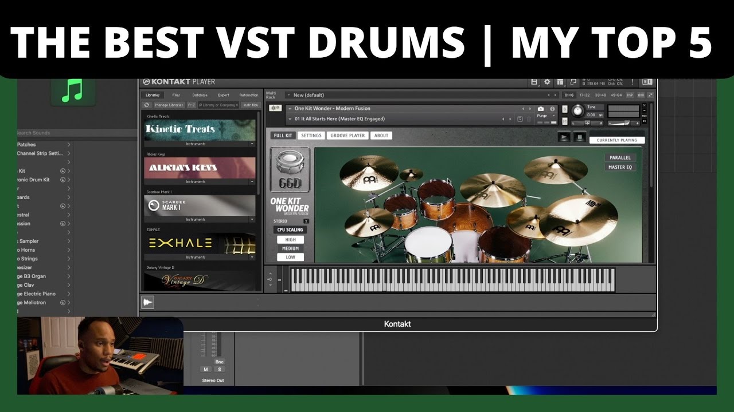Image resolution: width=734 pixels, height=412 pixels.
Task: Click the warning exclamation icon in header
Action: (633, 82)
